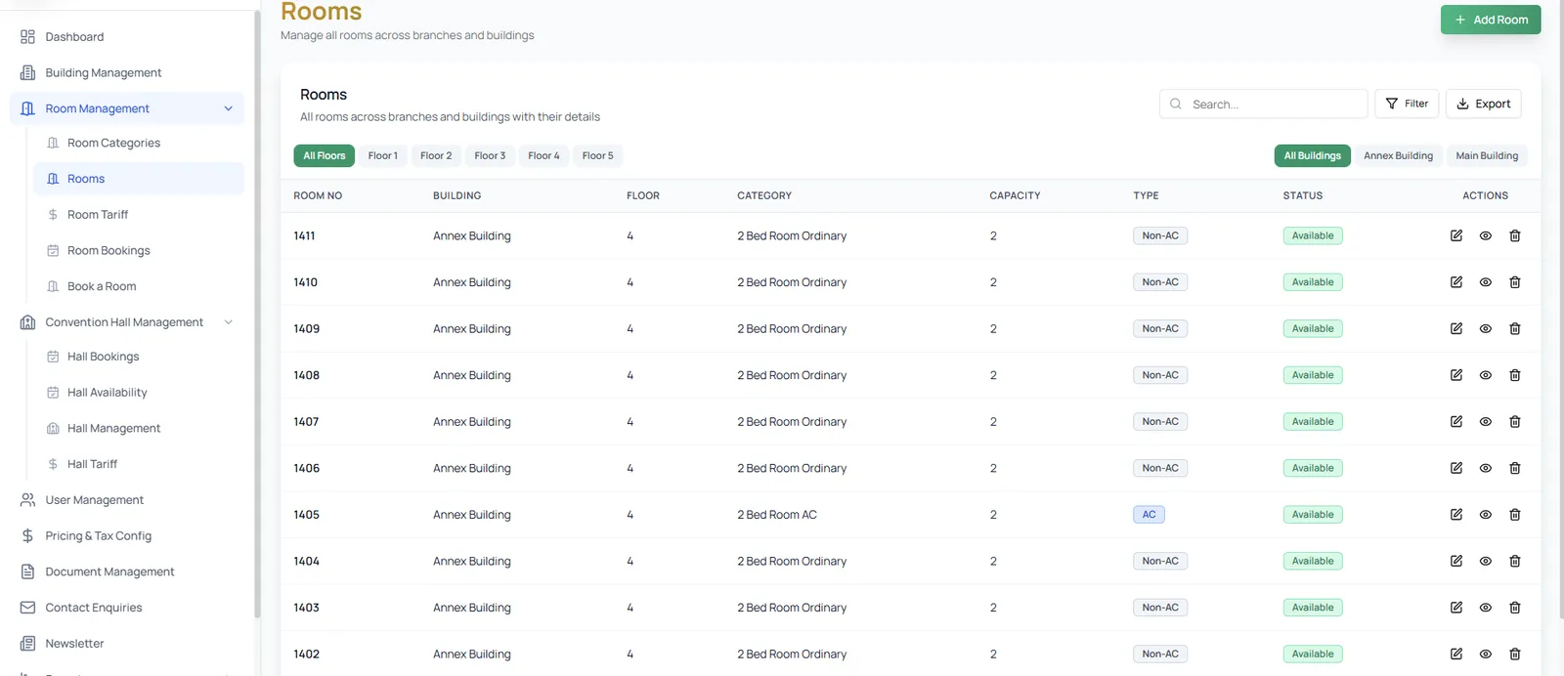
Task: Delete room 1411 with trash icon
Action: tap(1515, 235)
